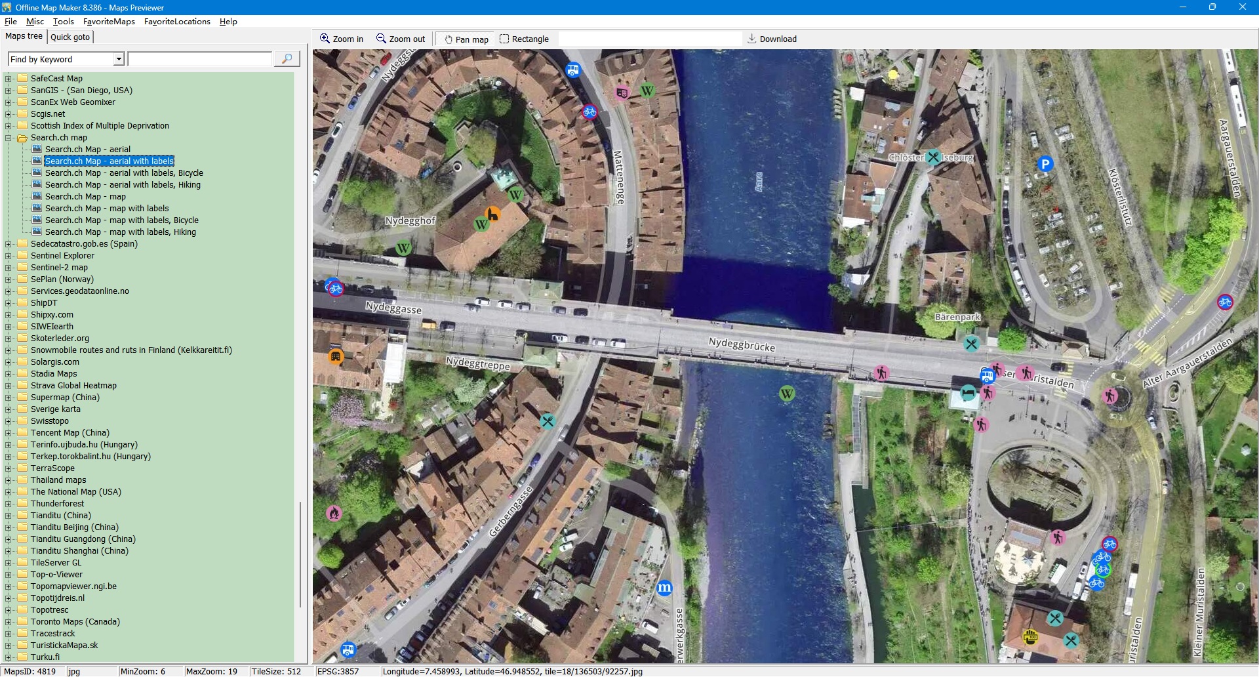The image size is (1259, 677).
Task: Click the restaurant marker on Chlösterli label
Action: (x=933, y=157)
